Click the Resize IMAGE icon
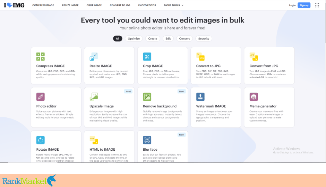Screen dimensions: 326x187 pyautogui.click(x=94, y=56)
